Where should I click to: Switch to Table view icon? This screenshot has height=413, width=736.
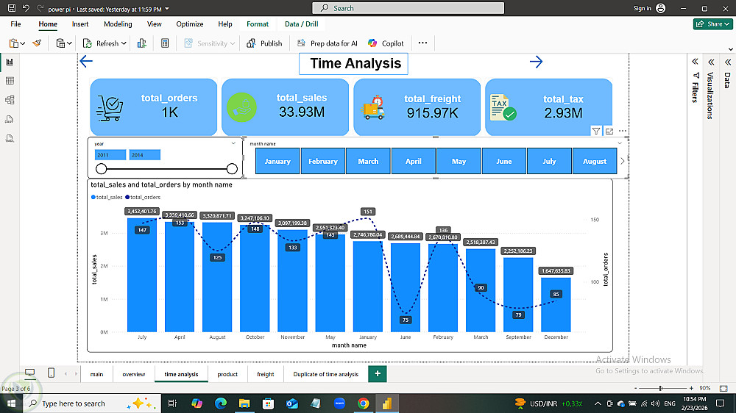click(x=10, y=81)
